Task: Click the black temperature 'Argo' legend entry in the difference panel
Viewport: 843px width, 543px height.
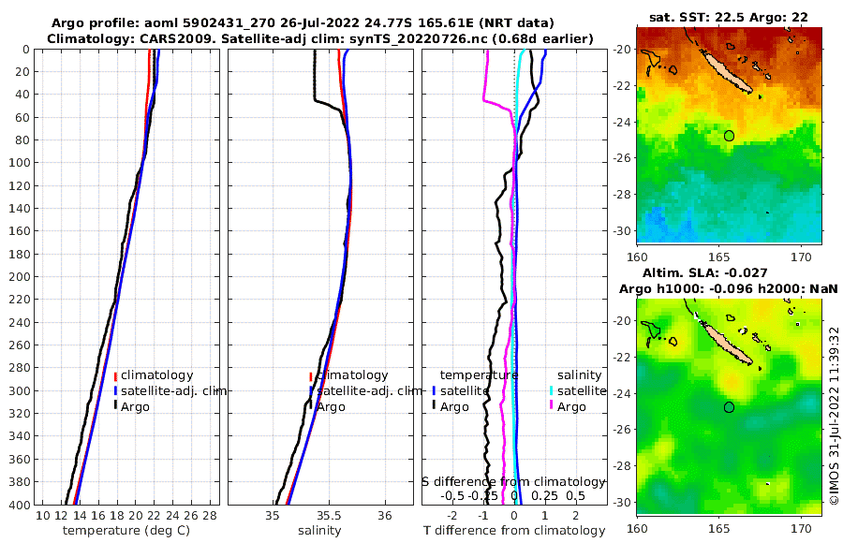Action: tap(454, 407)
